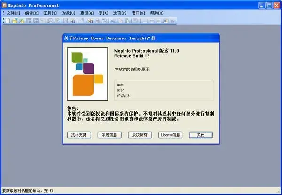
Task: Click the 系统信息 button
Action: [110, 135]
